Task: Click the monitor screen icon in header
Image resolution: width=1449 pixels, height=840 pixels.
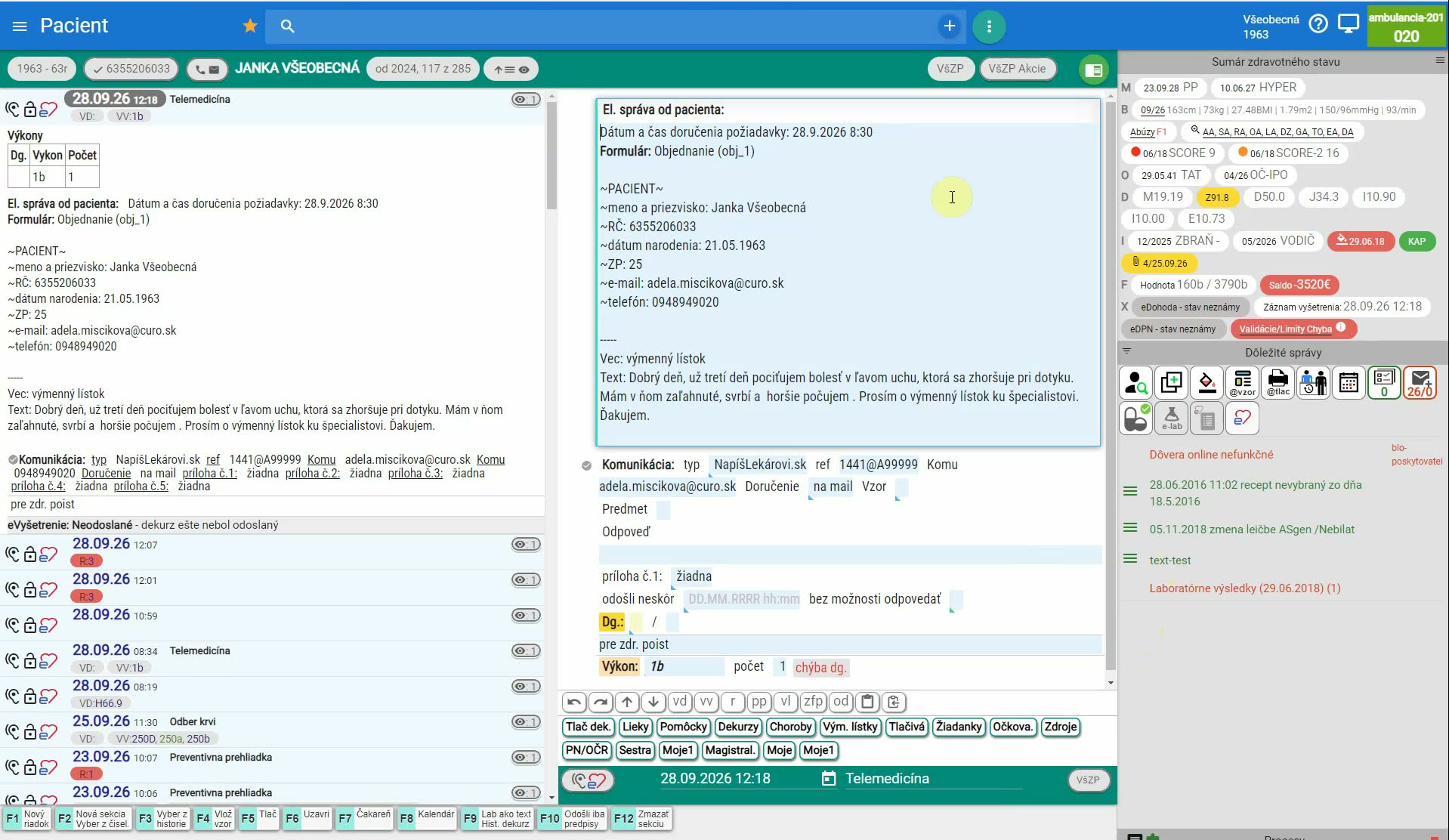Action: [1349, 25]
